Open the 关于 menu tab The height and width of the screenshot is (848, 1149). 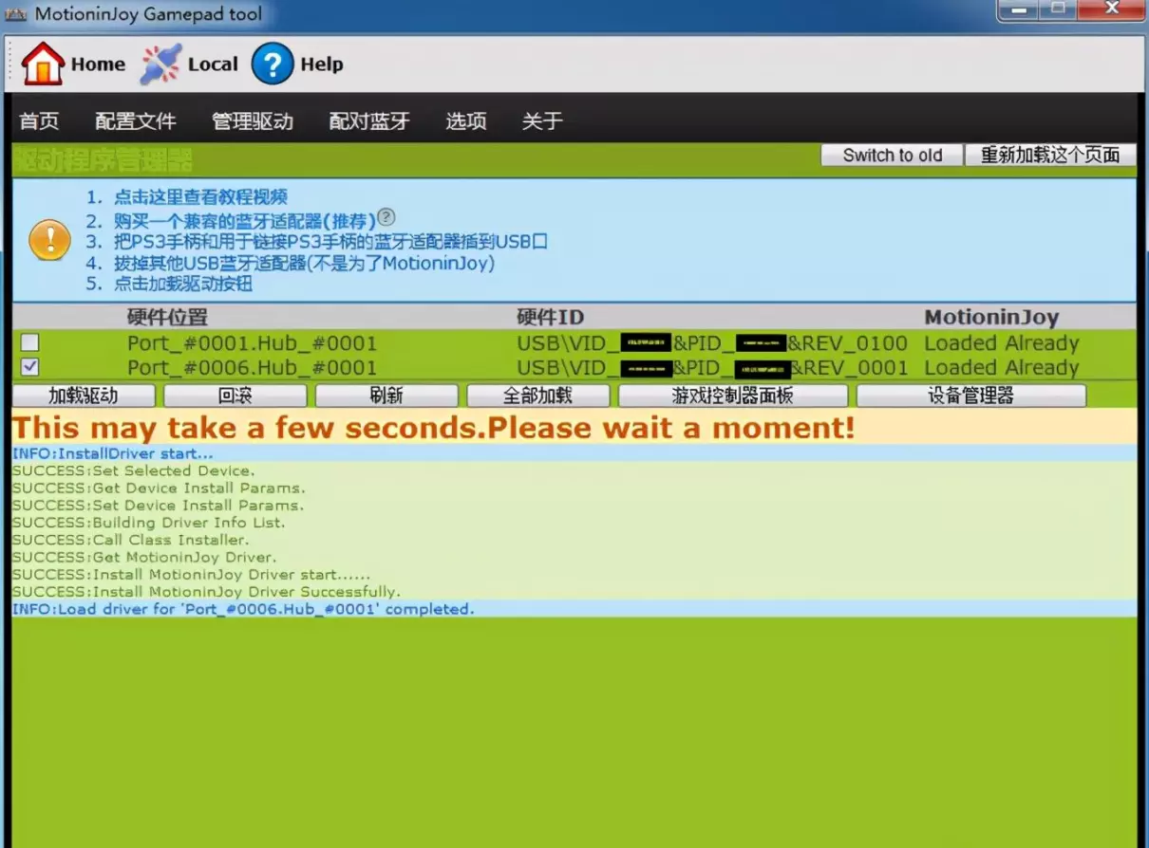[542, 121]
